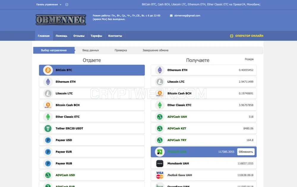Choose Ether Classic ETC label under Отдаете
The height and width of the screenshot is (187, 297).
[68, 117]
